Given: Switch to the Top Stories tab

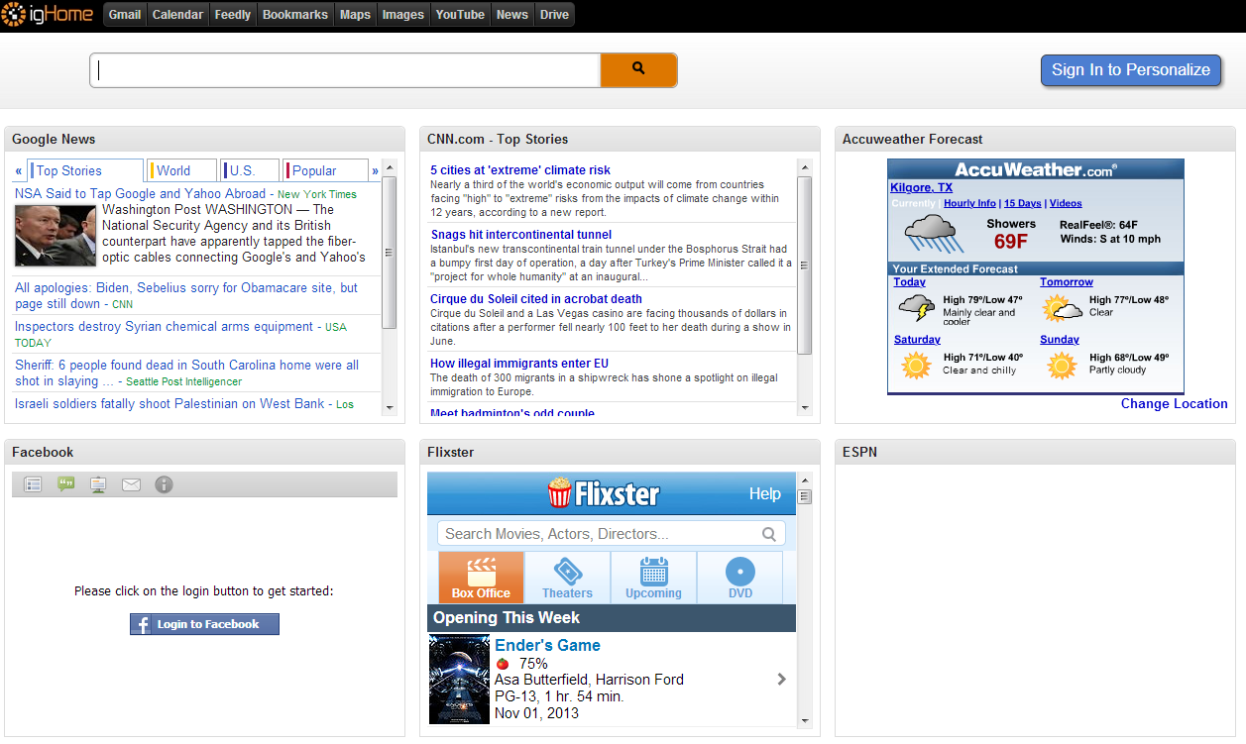Looking at the screenshot, I should click(86, 170).
